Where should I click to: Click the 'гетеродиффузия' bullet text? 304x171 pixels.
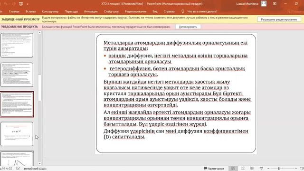[x=177, y=72]
